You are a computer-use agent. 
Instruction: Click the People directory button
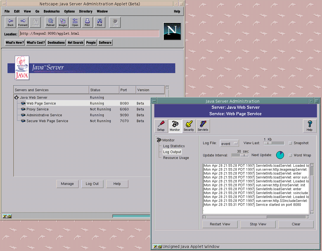point(91,43)
